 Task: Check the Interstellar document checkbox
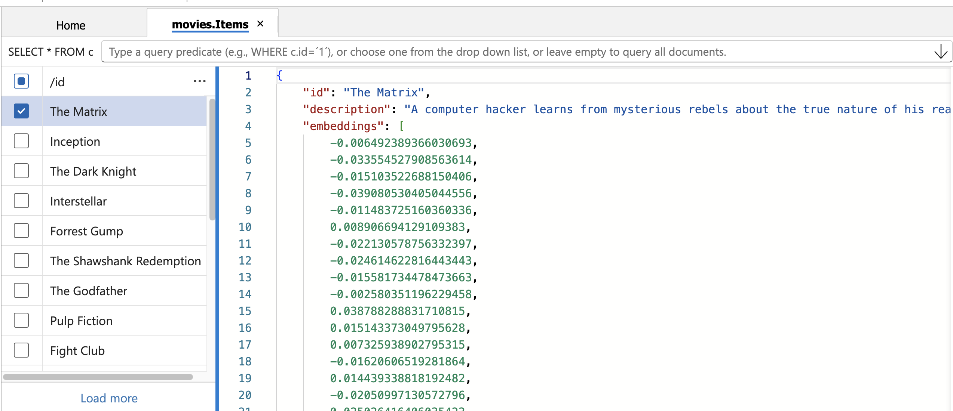tap(21, 201)
